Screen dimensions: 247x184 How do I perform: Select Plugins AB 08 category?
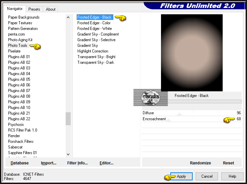pos(19,96)
